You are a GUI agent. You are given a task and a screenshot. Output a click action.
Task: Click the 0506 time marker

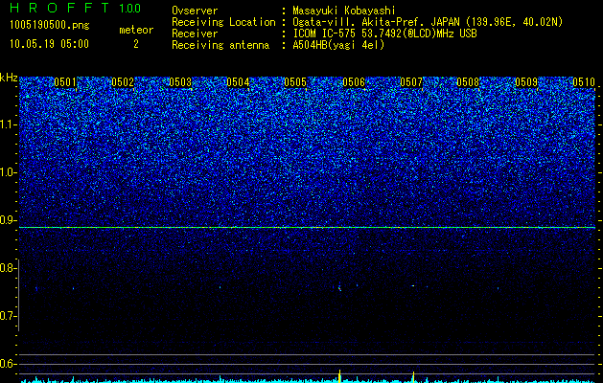[354, 82]
